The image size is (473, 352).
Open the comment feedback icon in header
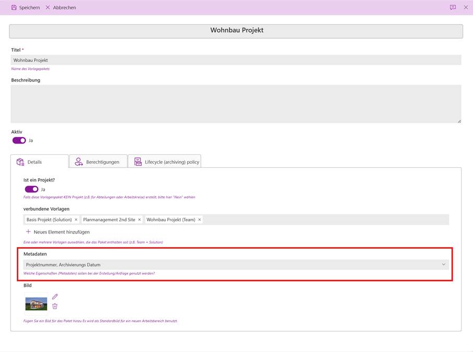(x=453, y=8)
